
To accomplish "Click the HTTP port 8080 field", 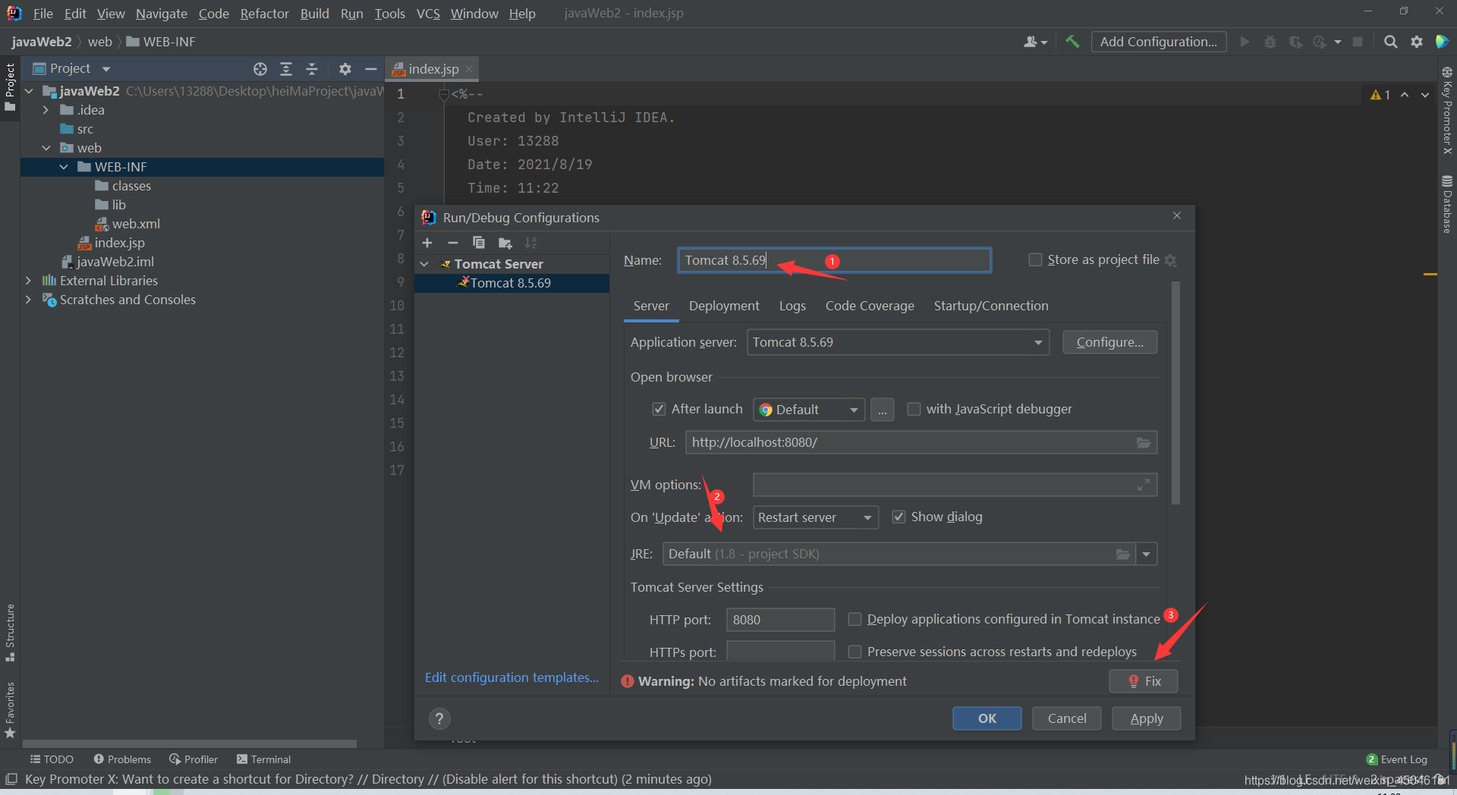I will coord(780,620).
